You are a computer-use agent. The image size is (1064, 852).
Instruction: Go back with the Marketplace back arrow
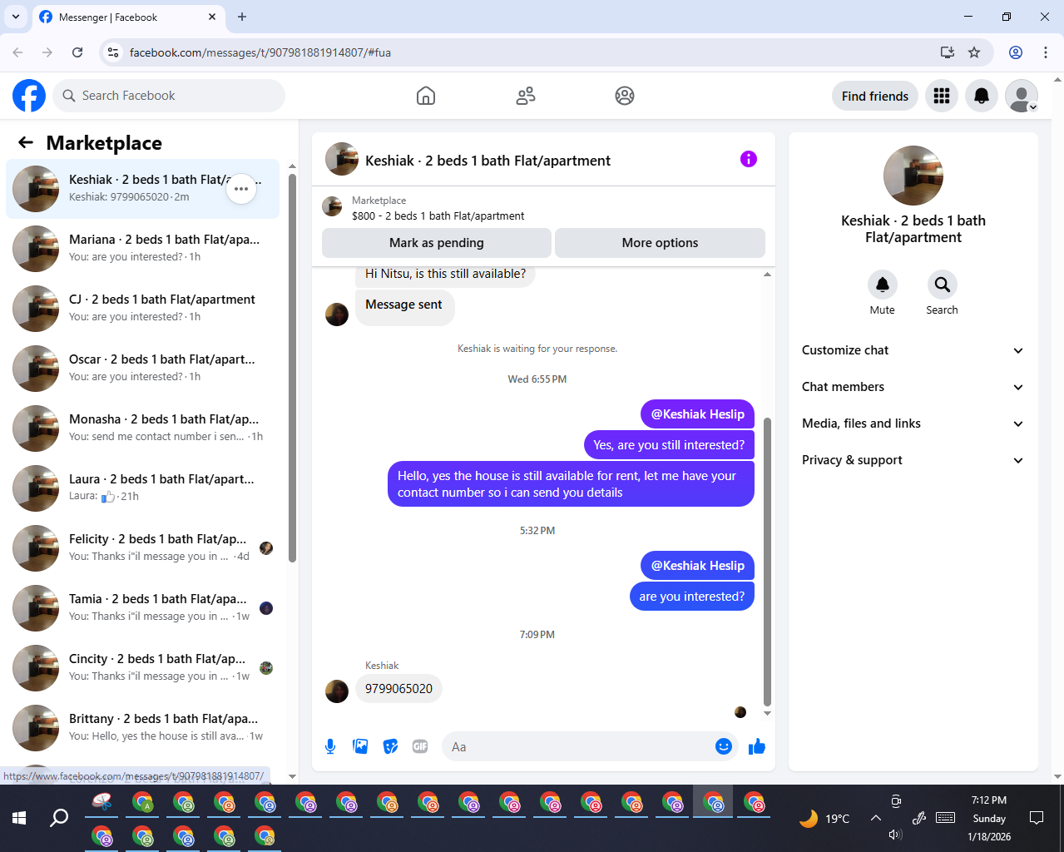click(26, 142)
